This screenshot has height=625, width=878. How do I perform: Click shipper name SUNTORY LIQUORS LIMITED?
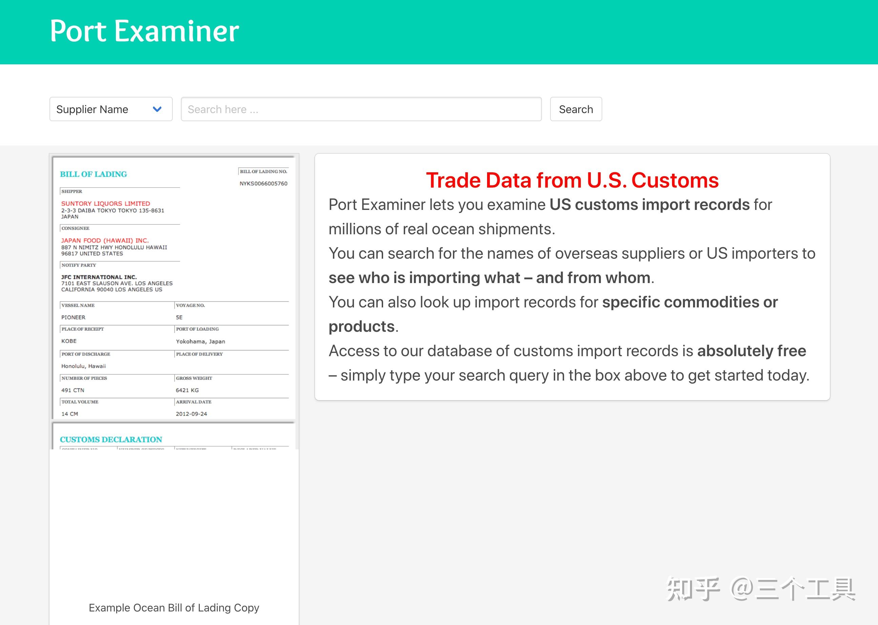click(105, 203)
